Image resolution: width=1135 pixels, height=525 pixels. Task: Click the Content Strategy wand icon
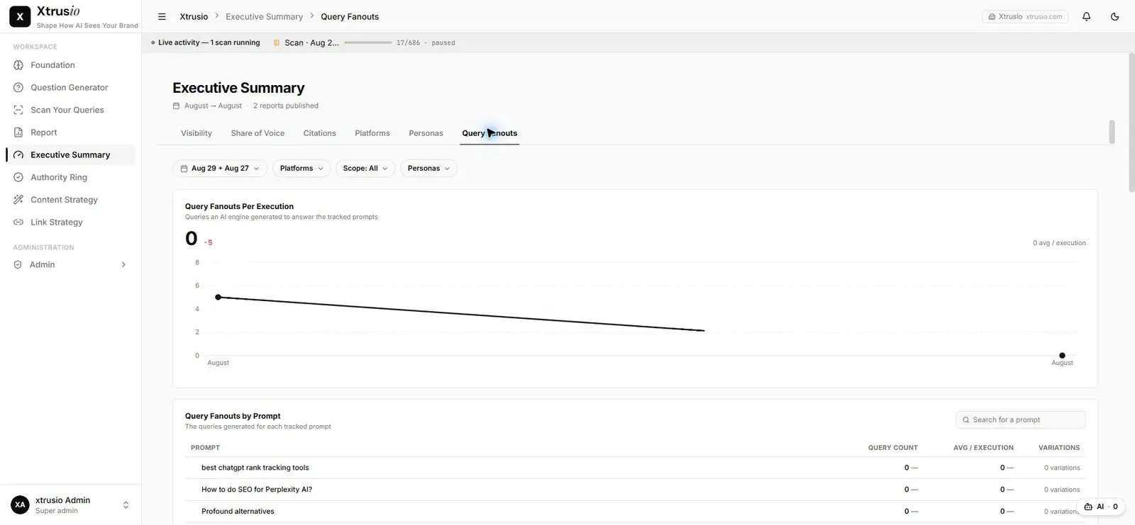tap(18, 200)
